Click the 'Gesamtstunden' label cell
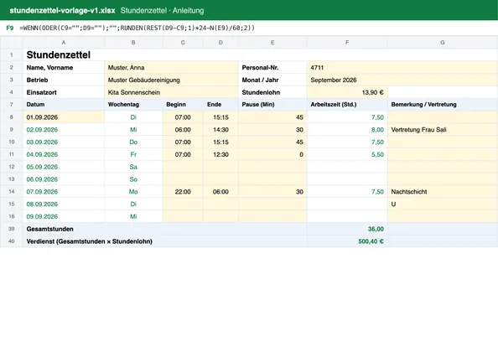The width and height of the screenshot is (498, 352). tap(165, 229)
